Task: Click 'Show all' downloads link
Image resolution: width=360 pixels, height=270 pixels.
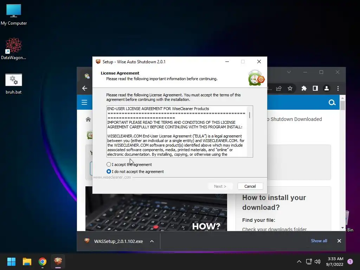Action: click(319, 241)
